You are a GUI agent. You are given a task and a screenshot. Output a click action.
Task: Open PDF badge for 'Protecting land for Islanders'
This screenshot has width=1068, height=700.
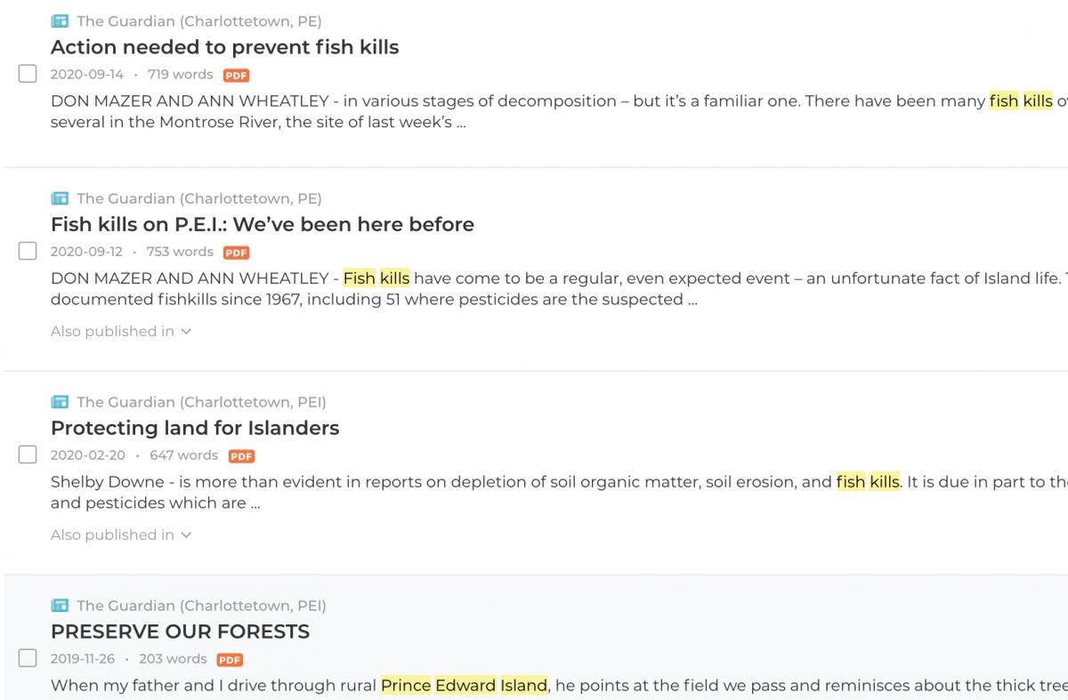[x=241, y=456]
